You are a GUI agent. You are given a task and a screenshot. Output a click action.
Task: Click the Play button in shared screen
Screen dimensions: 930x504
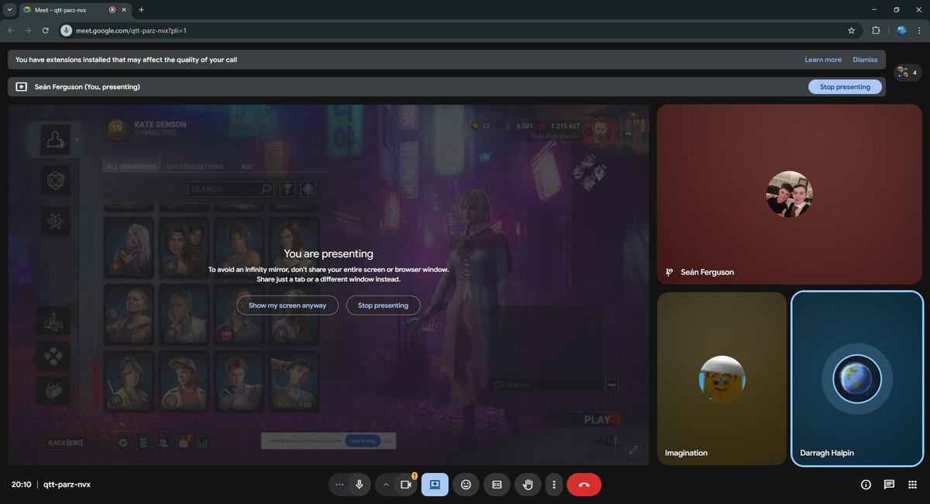[598, 419]
